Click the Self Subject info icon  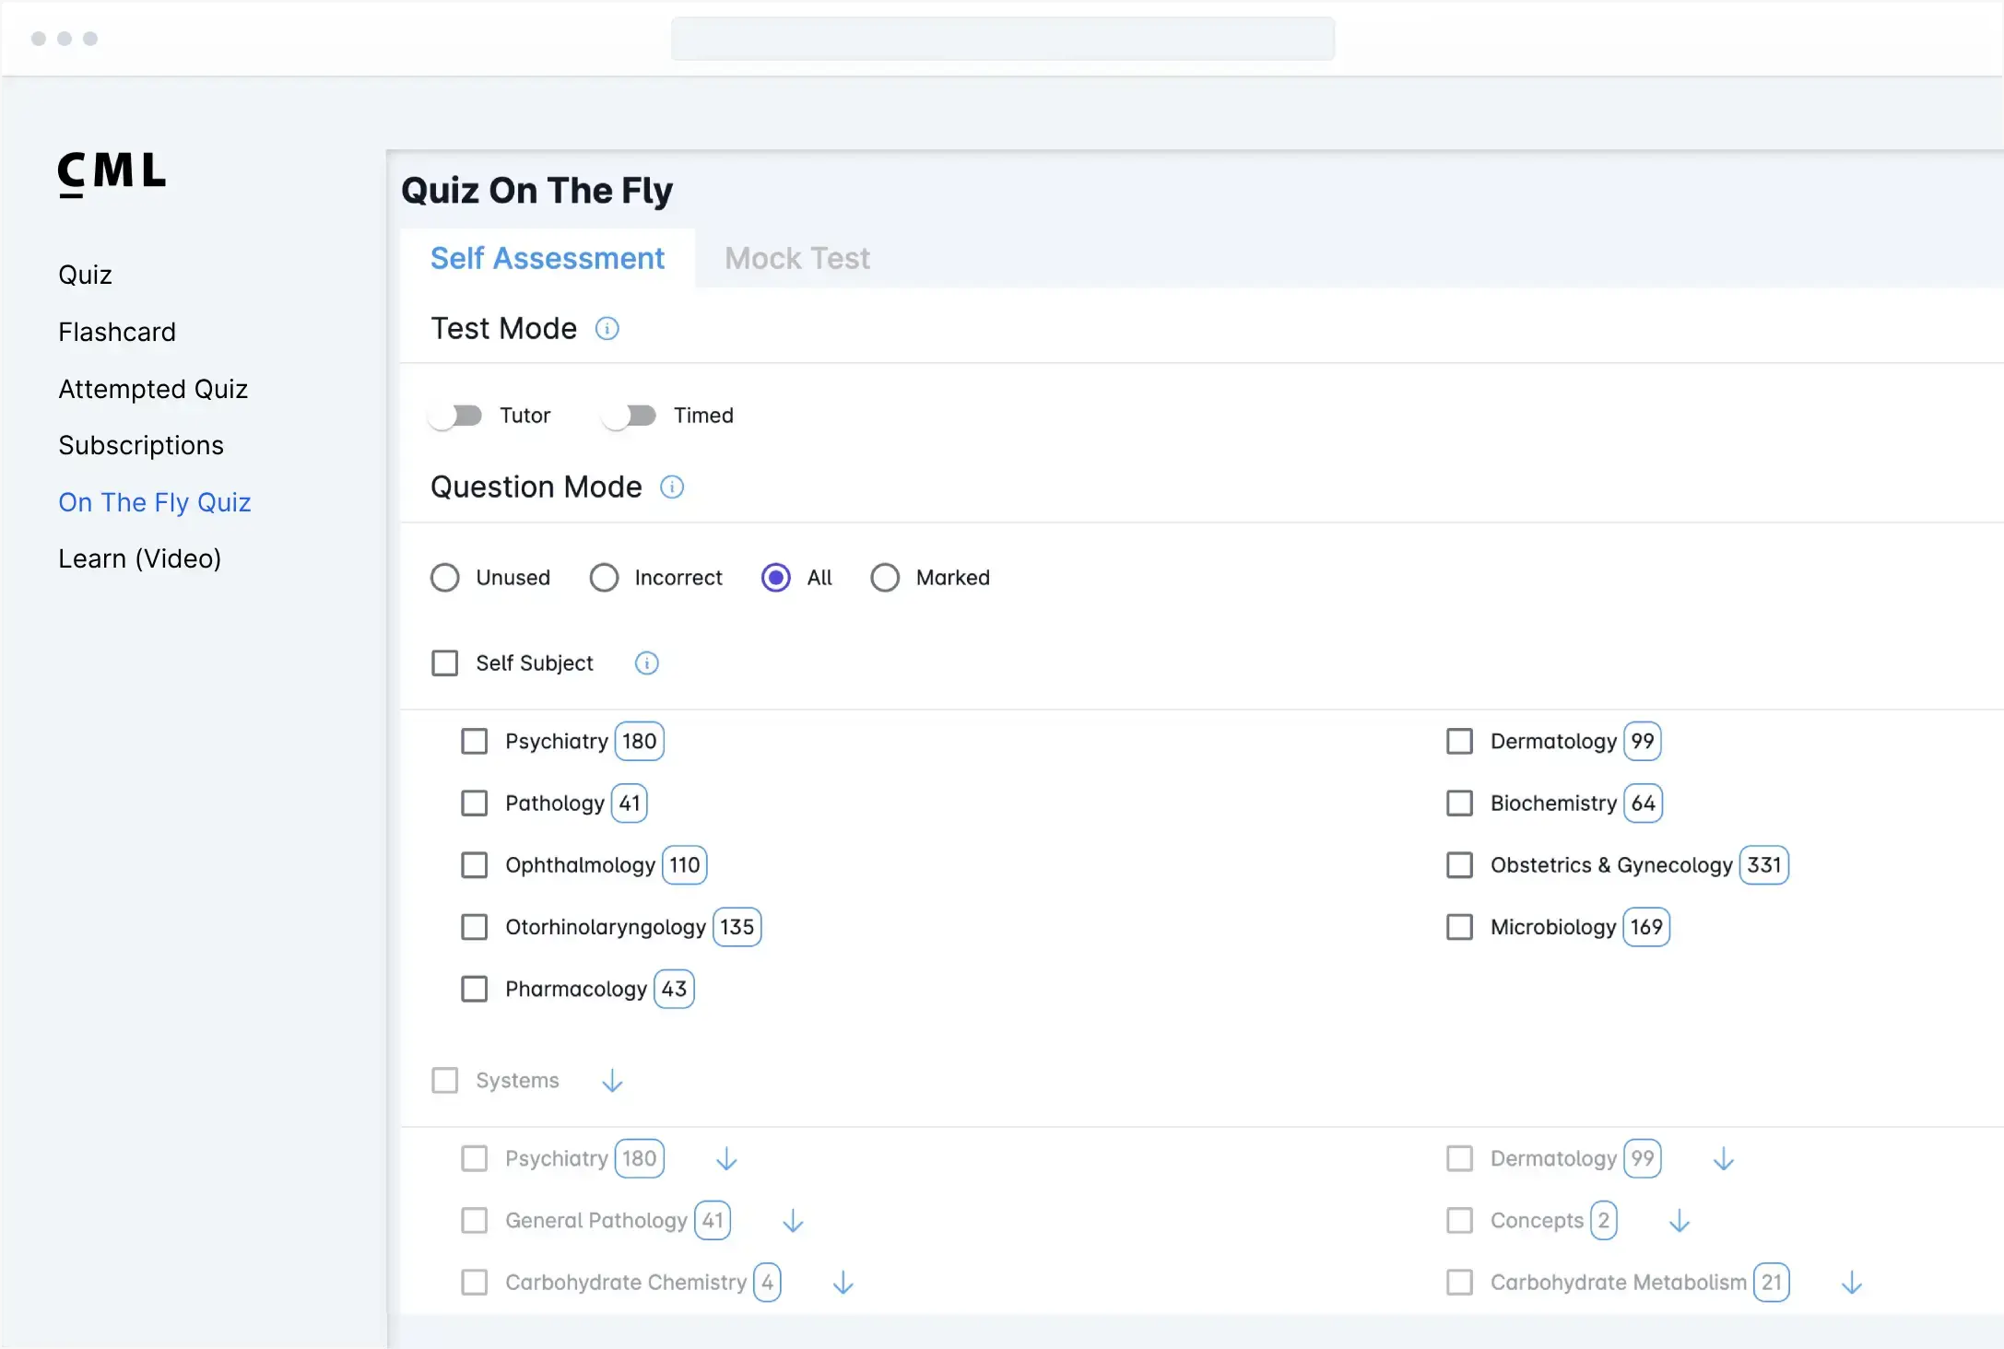pos(647,663)
